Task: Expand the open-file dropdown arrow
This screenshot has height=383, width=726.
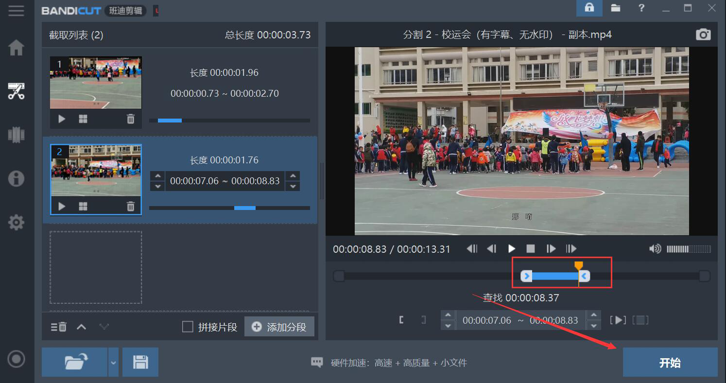Action: click(x=113, y=362)
